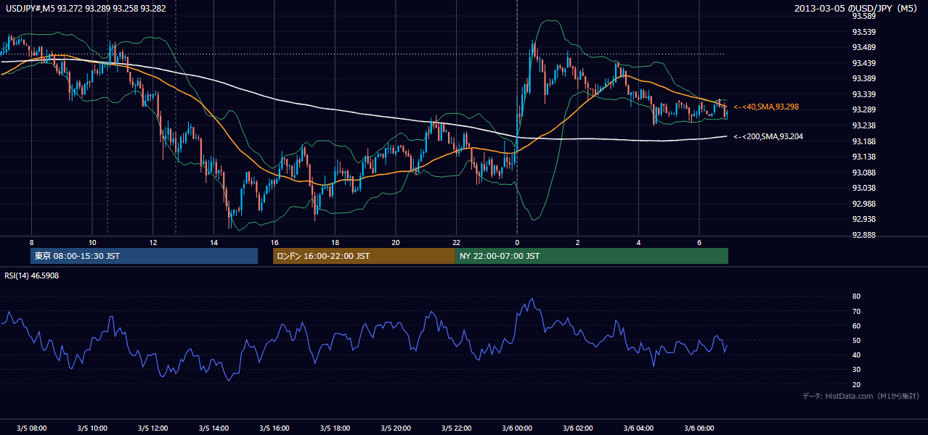Click price axis value 93.439
The width and height of the screenshot is (928, 435).
pyautogui.click(x=863, y=63)
